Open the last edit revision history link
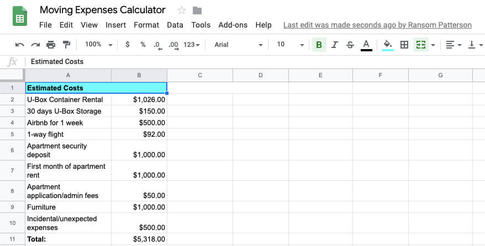Viewport: 485px width, 246px height. [377, 25]
